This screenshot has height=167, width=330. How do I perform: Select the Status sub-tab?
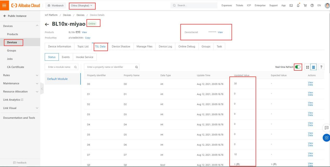point(52,57)
